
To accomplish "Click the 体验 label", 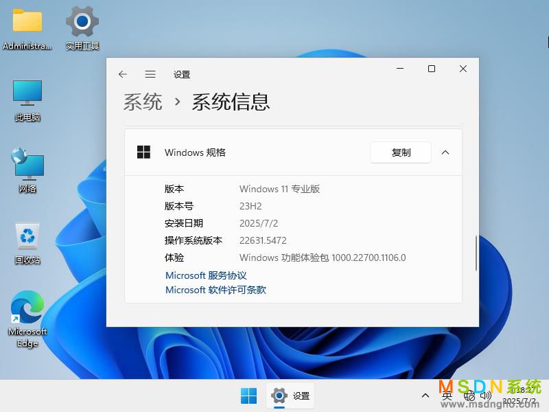I will pyautogui.click(x=174, y=257).
